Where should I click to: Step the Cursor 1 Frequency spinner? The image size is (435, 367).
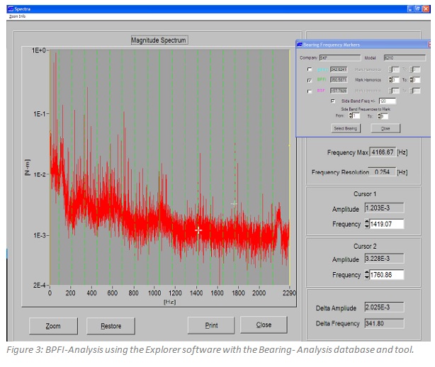click(367, 224)
